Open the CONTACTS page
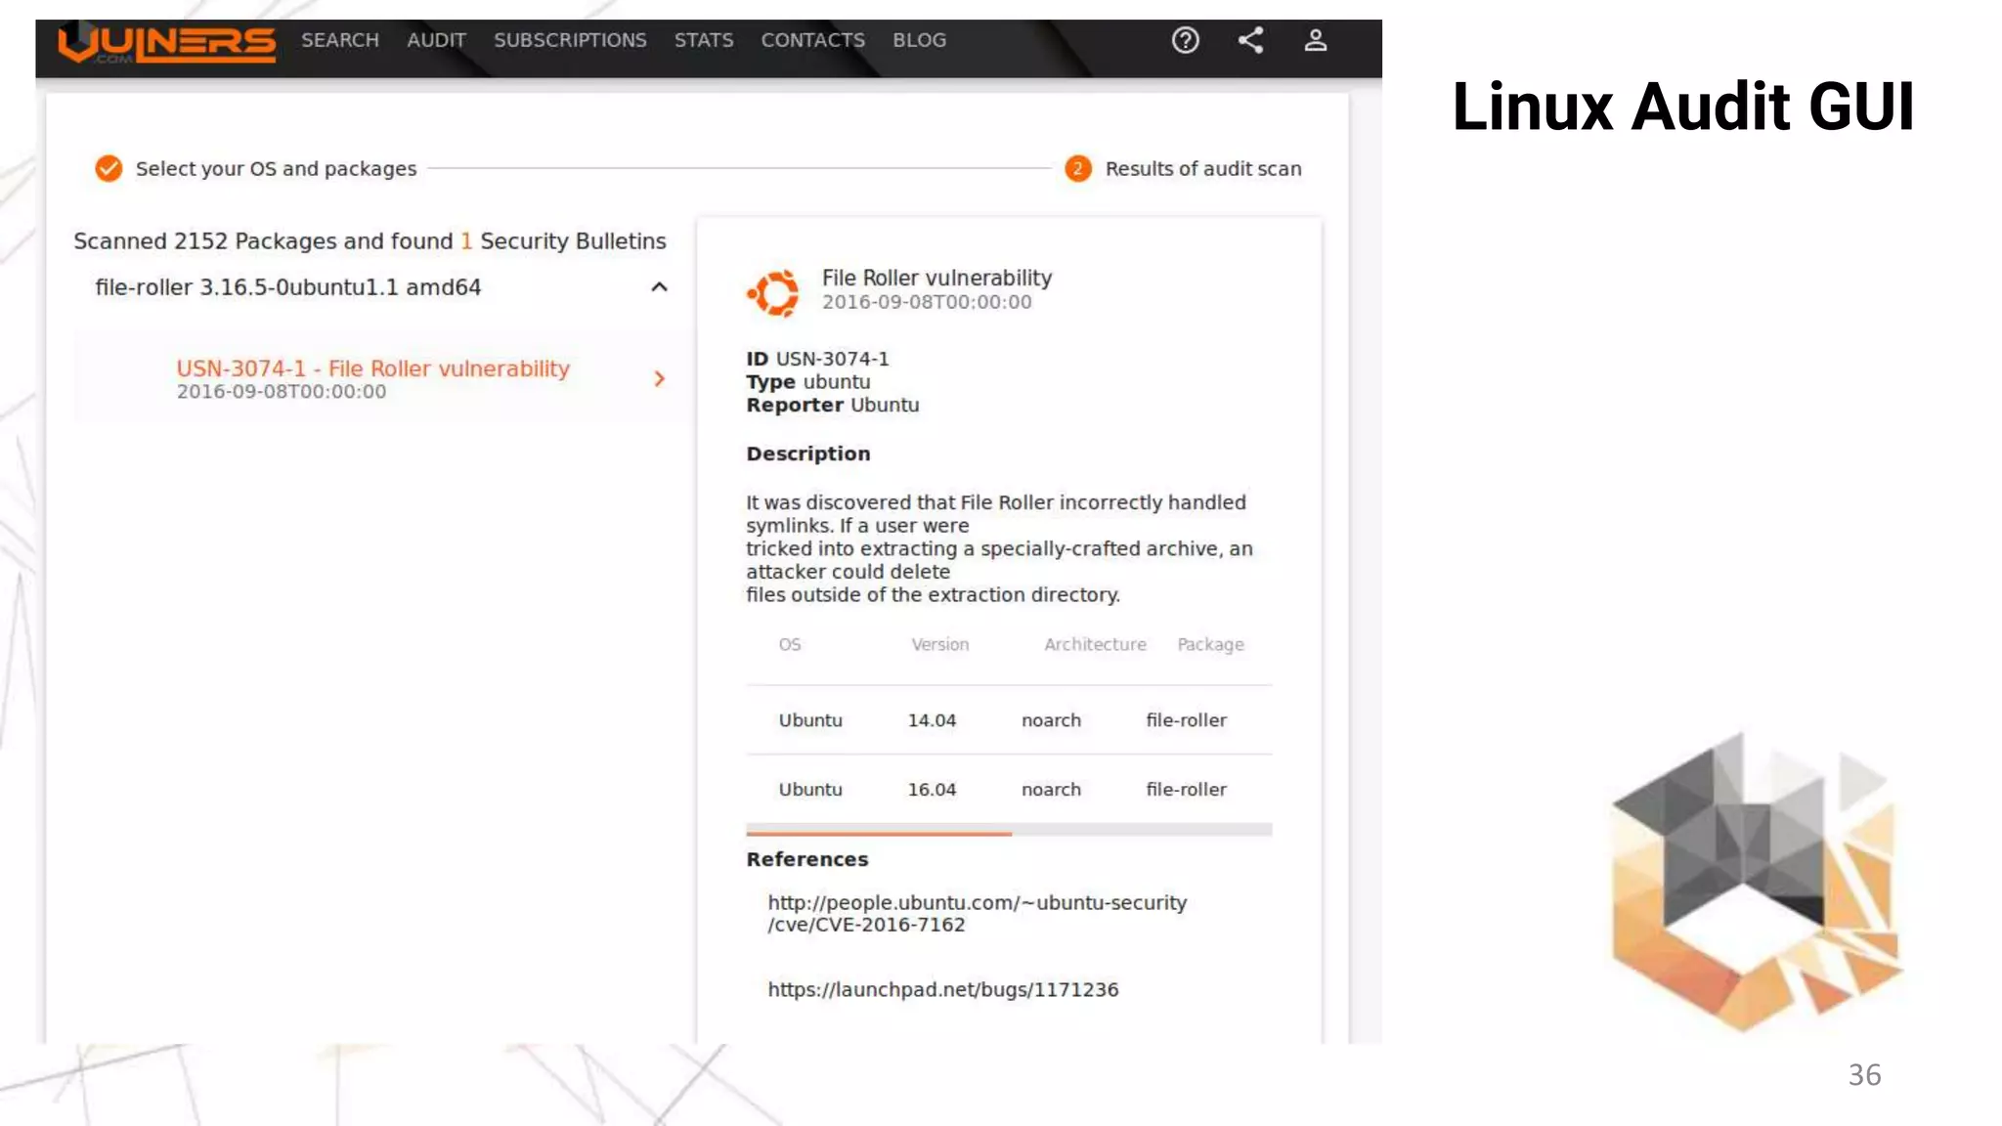Viewport: 2002px width, 1126px height. [x=812, y=41]
